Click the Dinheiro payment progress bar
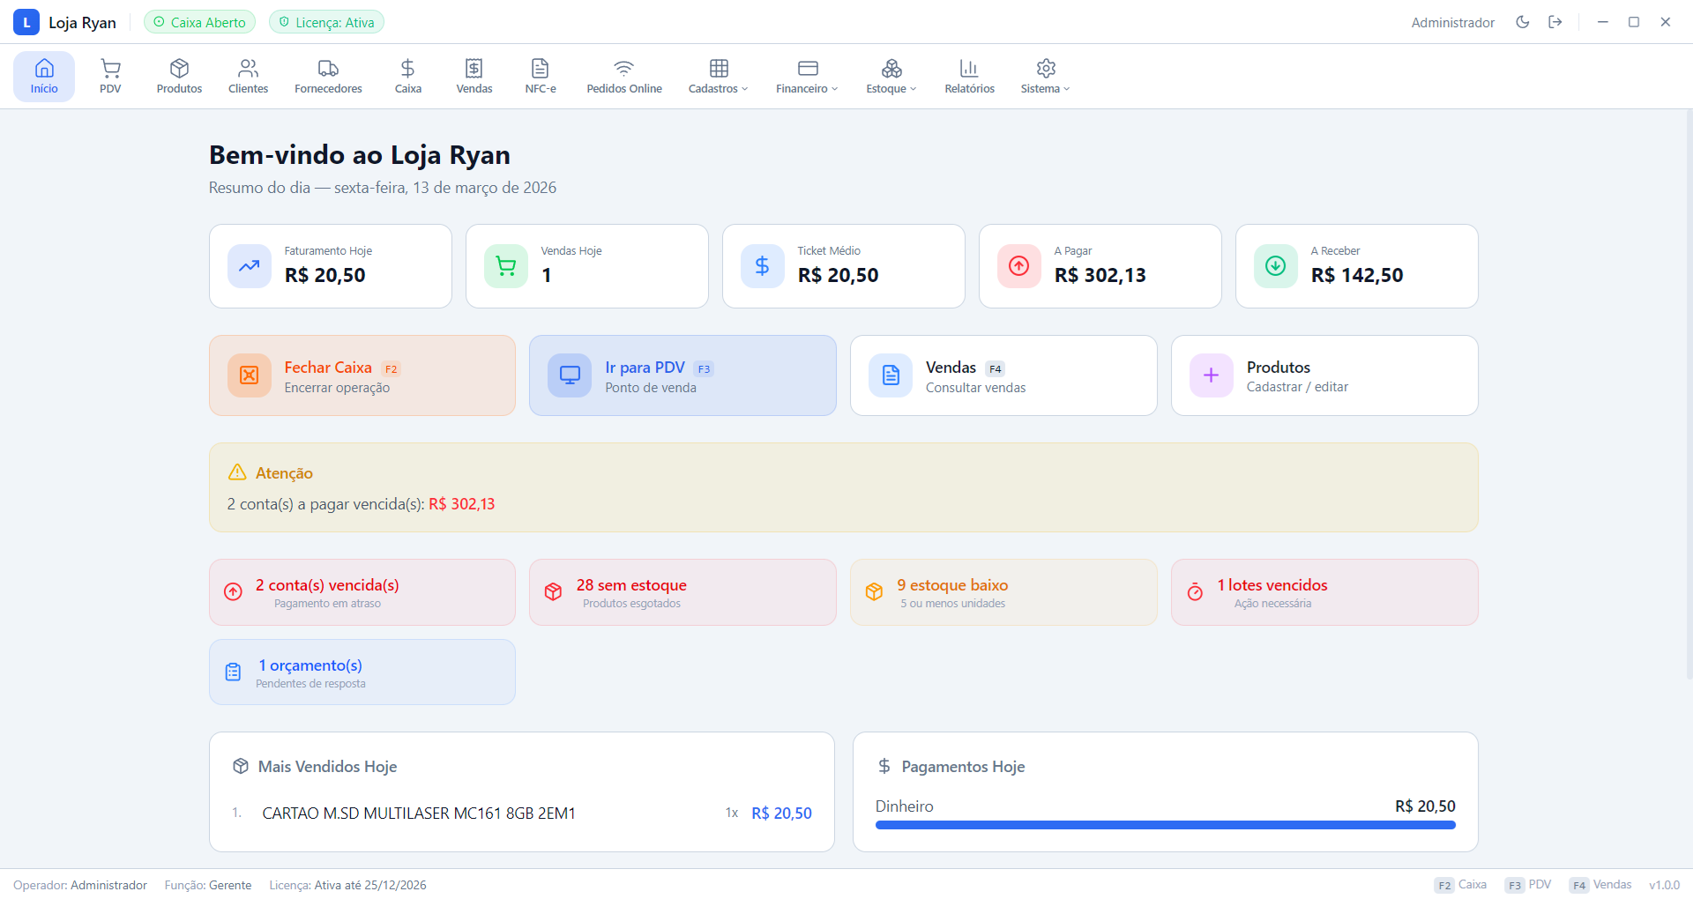The width and height of the screenshot is (1693, 899). tap(1165, 825)
